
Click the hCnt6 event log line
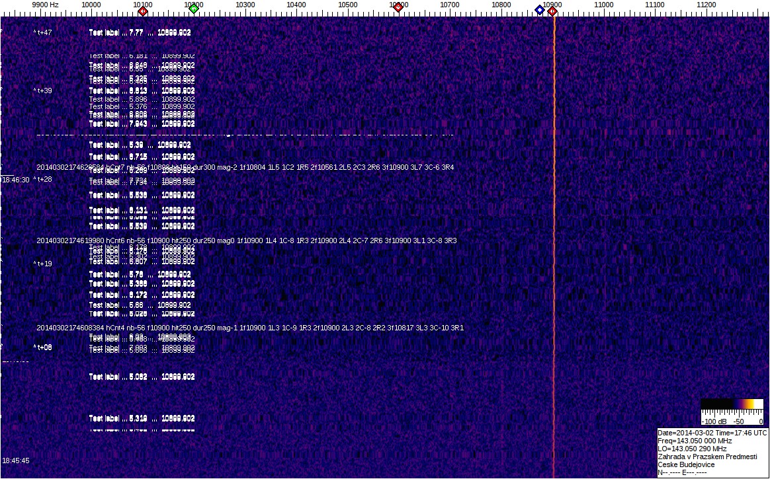(246, 240)
